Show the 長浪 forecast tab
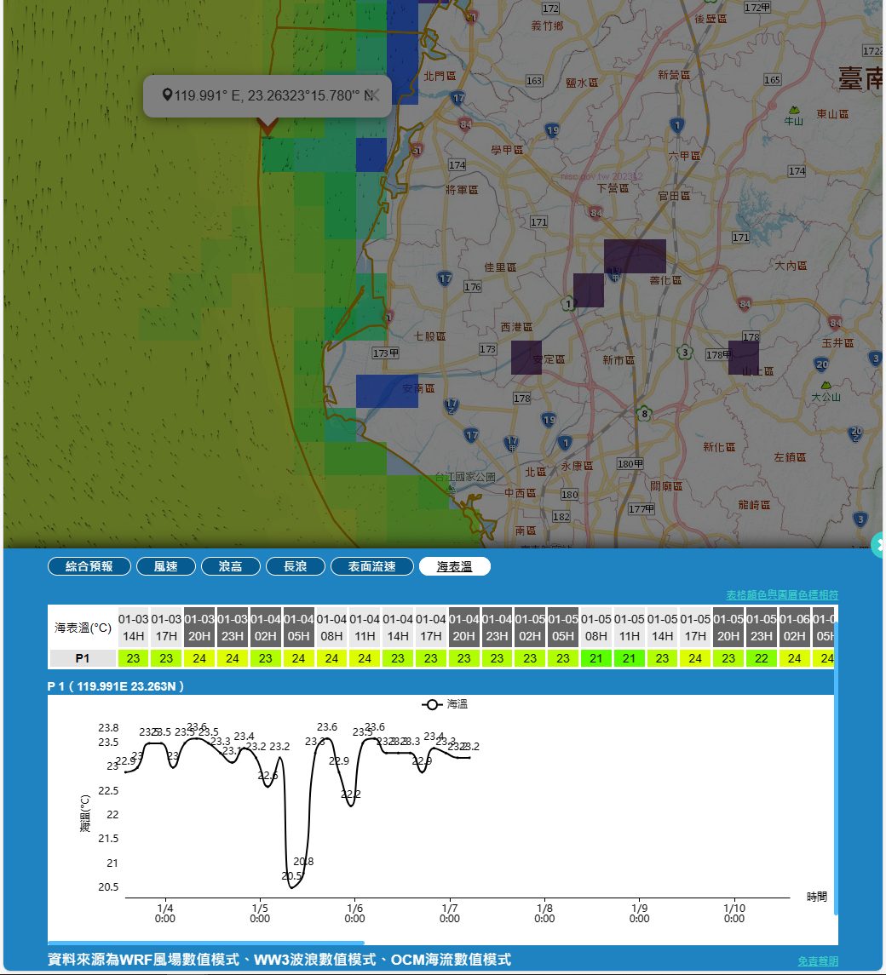 295,566
